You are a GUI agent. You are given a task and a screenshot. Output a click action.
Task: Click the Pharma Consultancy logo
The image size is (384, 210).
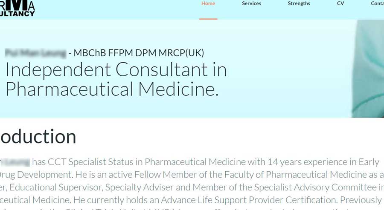[17, 8]
